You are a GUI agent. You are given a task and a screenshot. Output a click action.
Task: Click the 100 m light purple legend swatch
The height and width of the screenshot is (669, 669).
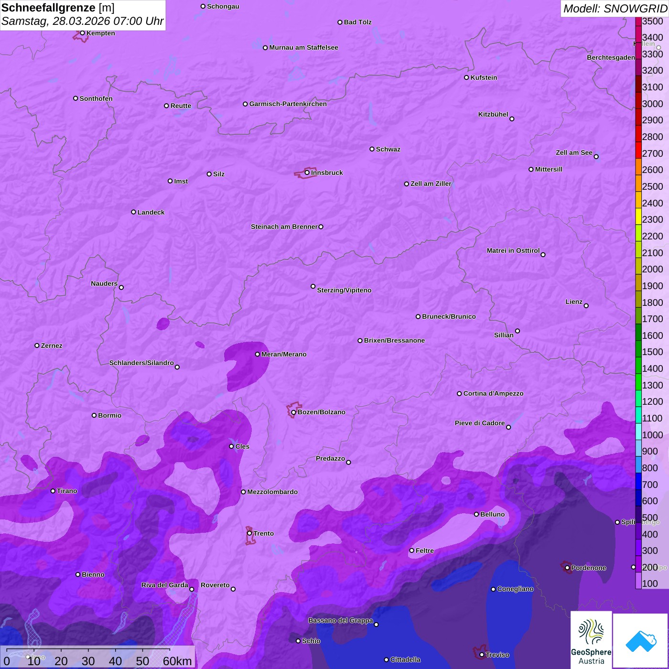[638, 581]
